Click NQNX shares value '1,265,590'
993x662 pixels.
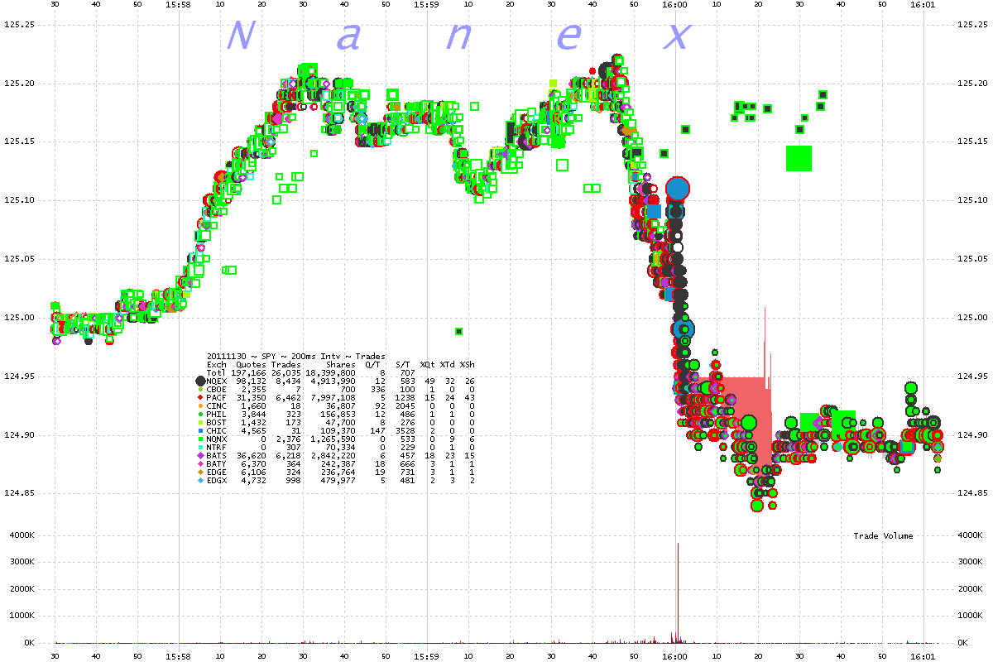tap(334, 439)
